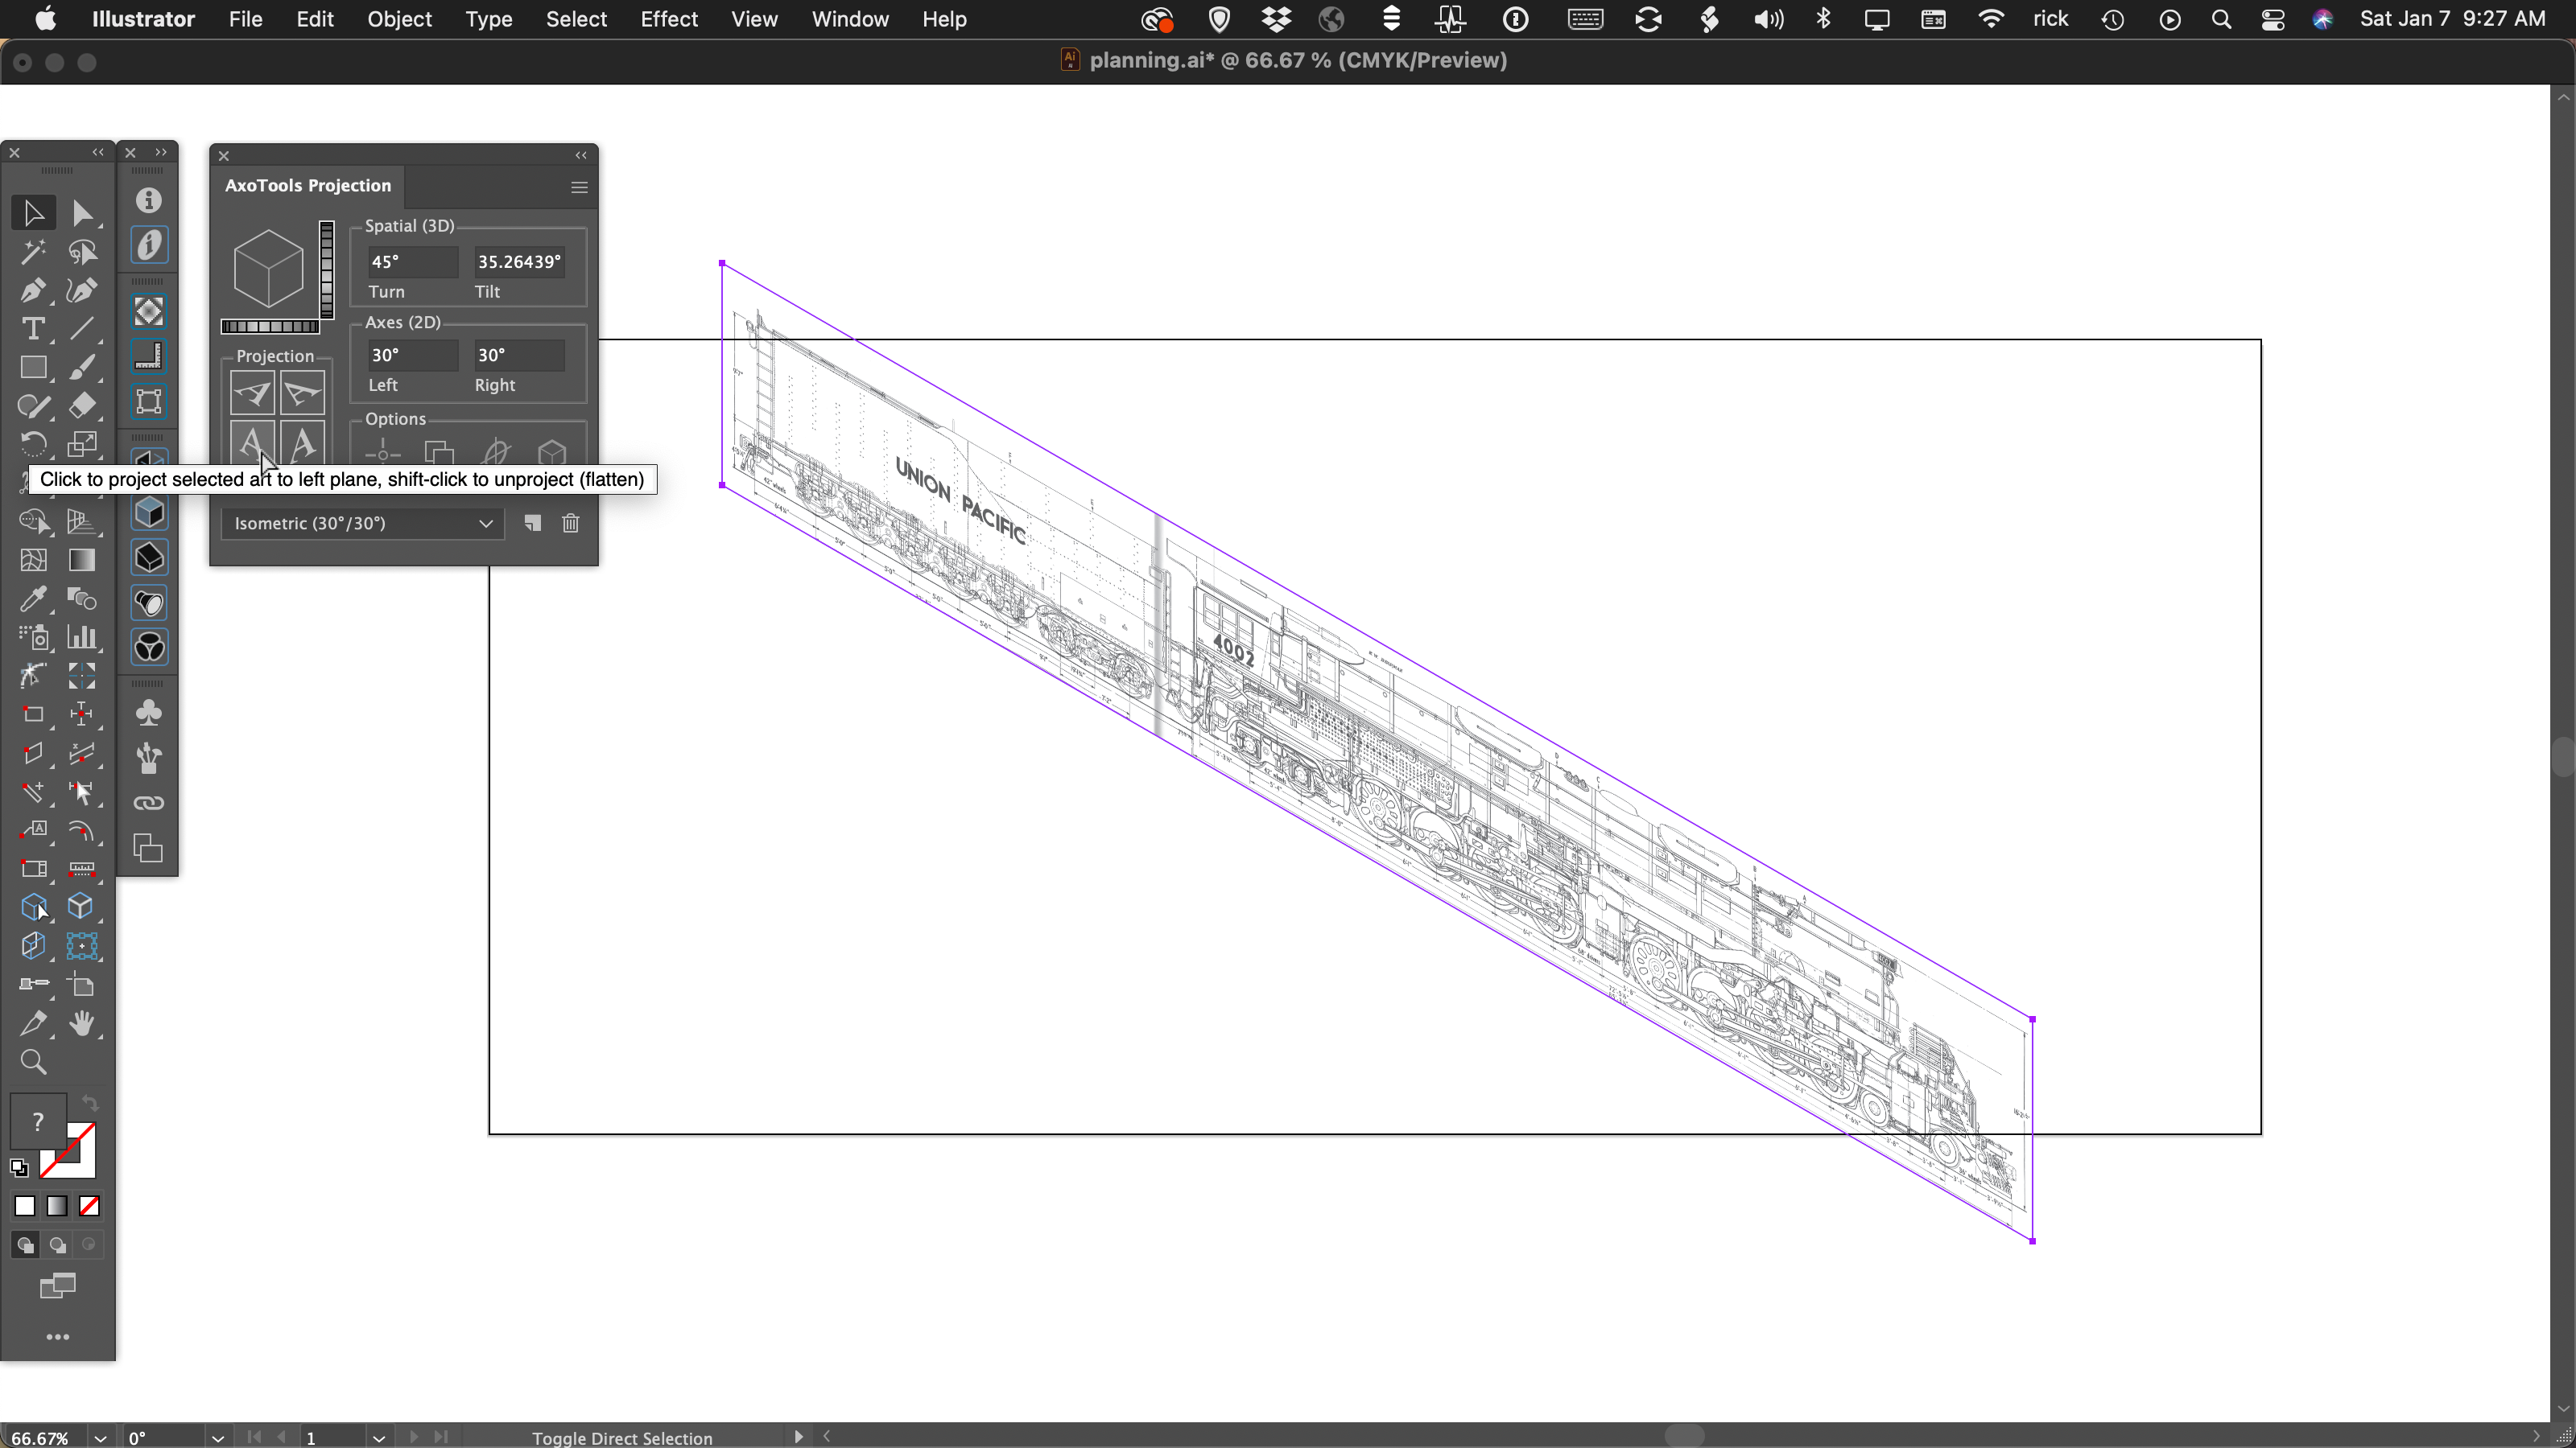This screenshot has height=1448, width=2576.
Task: Click the Tilt angle field
Action: tap(519, 261)
